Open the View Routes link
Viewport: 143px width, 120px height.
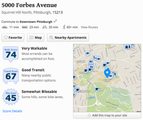coord(89,27)
